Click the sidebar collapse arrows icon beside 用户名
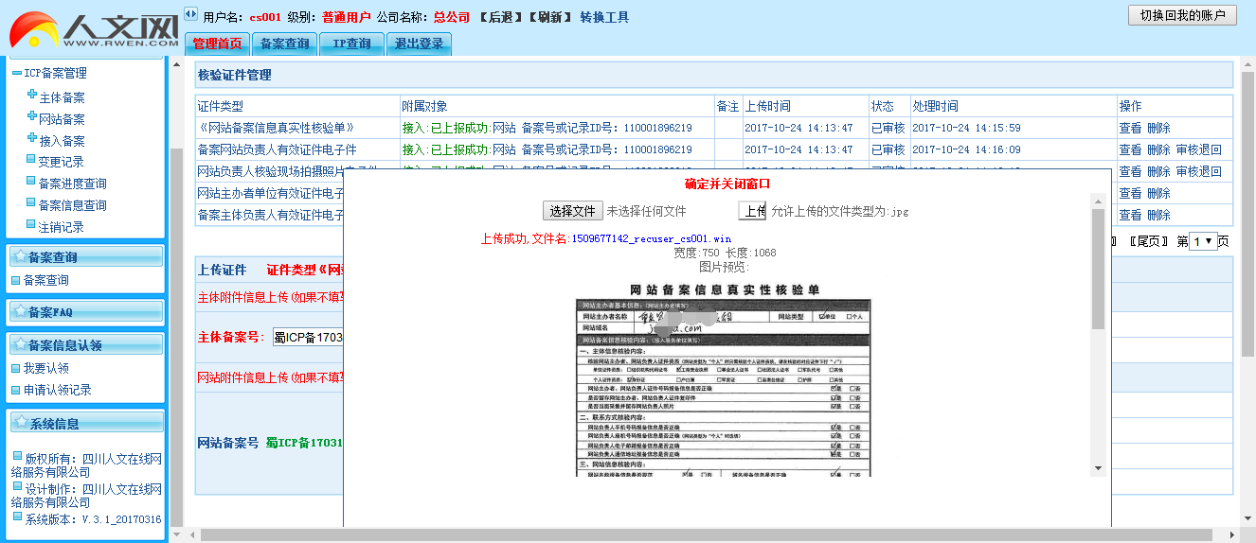 (190, 14)
